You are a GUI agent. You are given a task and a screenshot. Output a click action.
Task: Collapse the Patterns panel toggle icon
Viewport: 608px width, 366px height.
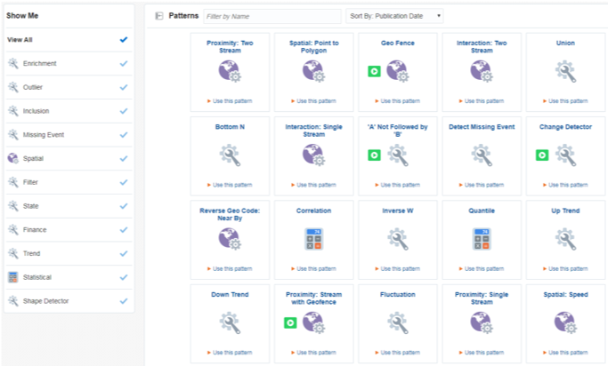pos(158,16)
